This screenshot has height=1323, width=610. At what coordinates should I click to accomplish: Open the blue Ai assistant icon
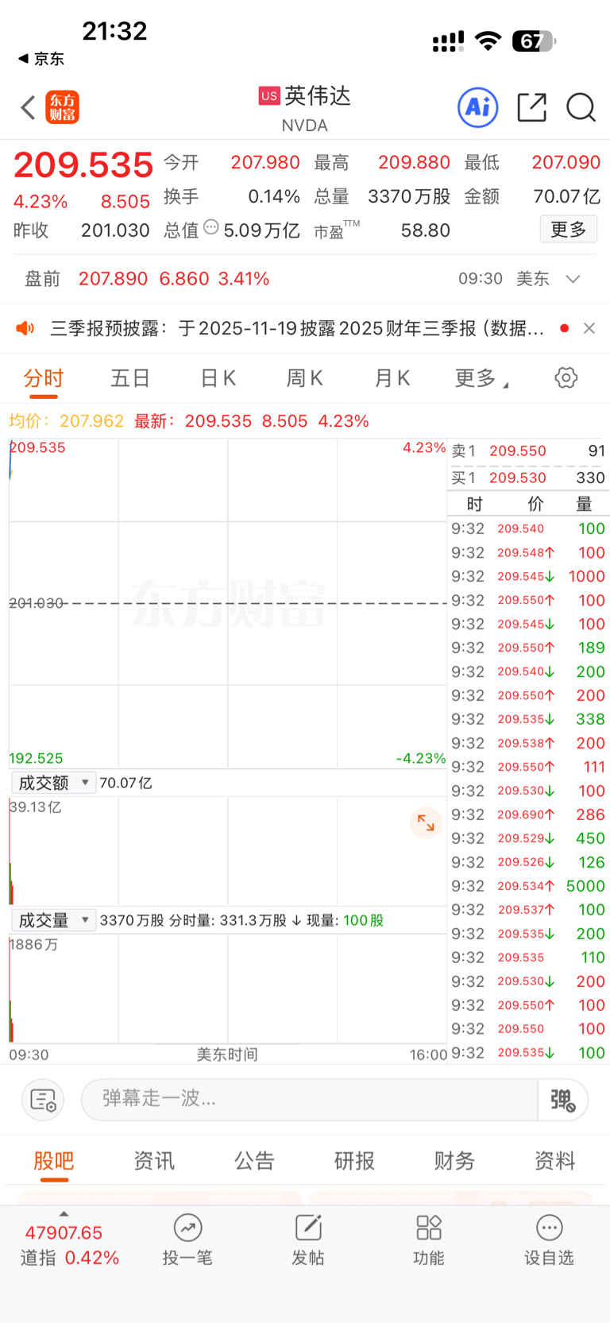pyautogui.click(x=478, y=107)
